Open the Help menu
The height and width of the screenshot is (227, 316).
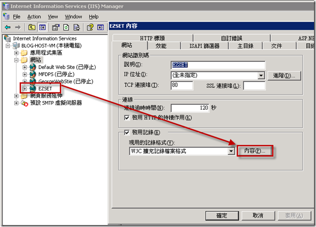coord(94,17)
